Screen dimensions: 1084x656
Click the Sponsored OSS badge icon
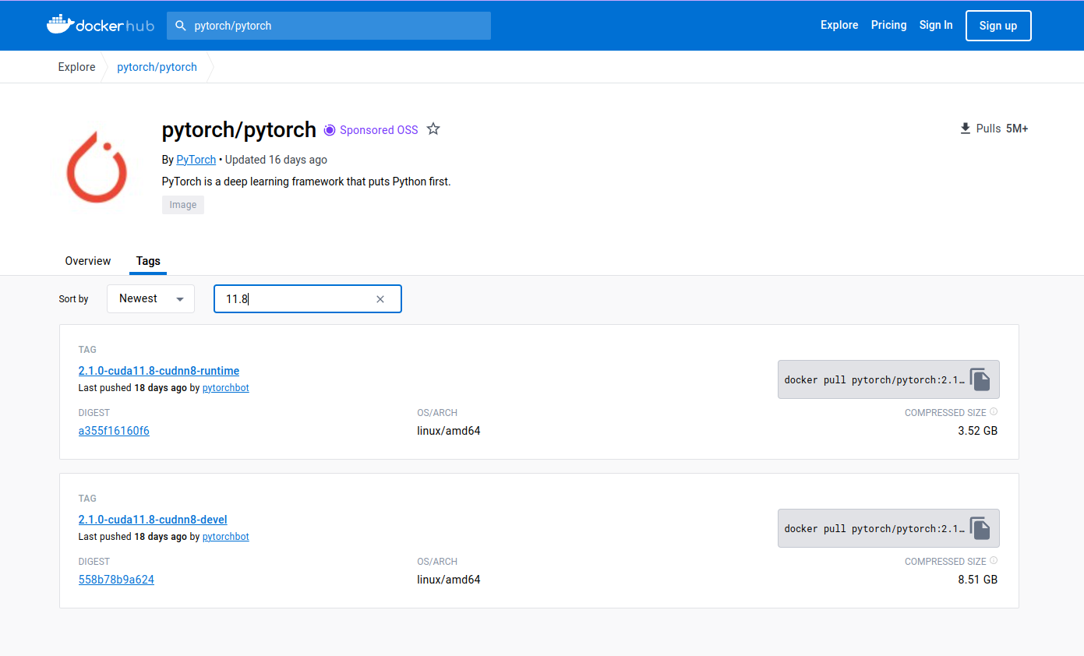click(x=330, y=130)
